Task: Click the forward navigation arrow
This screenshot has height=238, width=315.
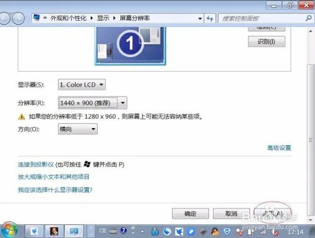Action: [18, 19]
